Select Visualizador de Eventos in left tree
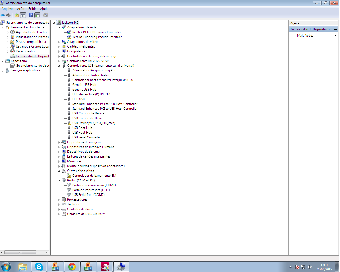 click(32, 37)
